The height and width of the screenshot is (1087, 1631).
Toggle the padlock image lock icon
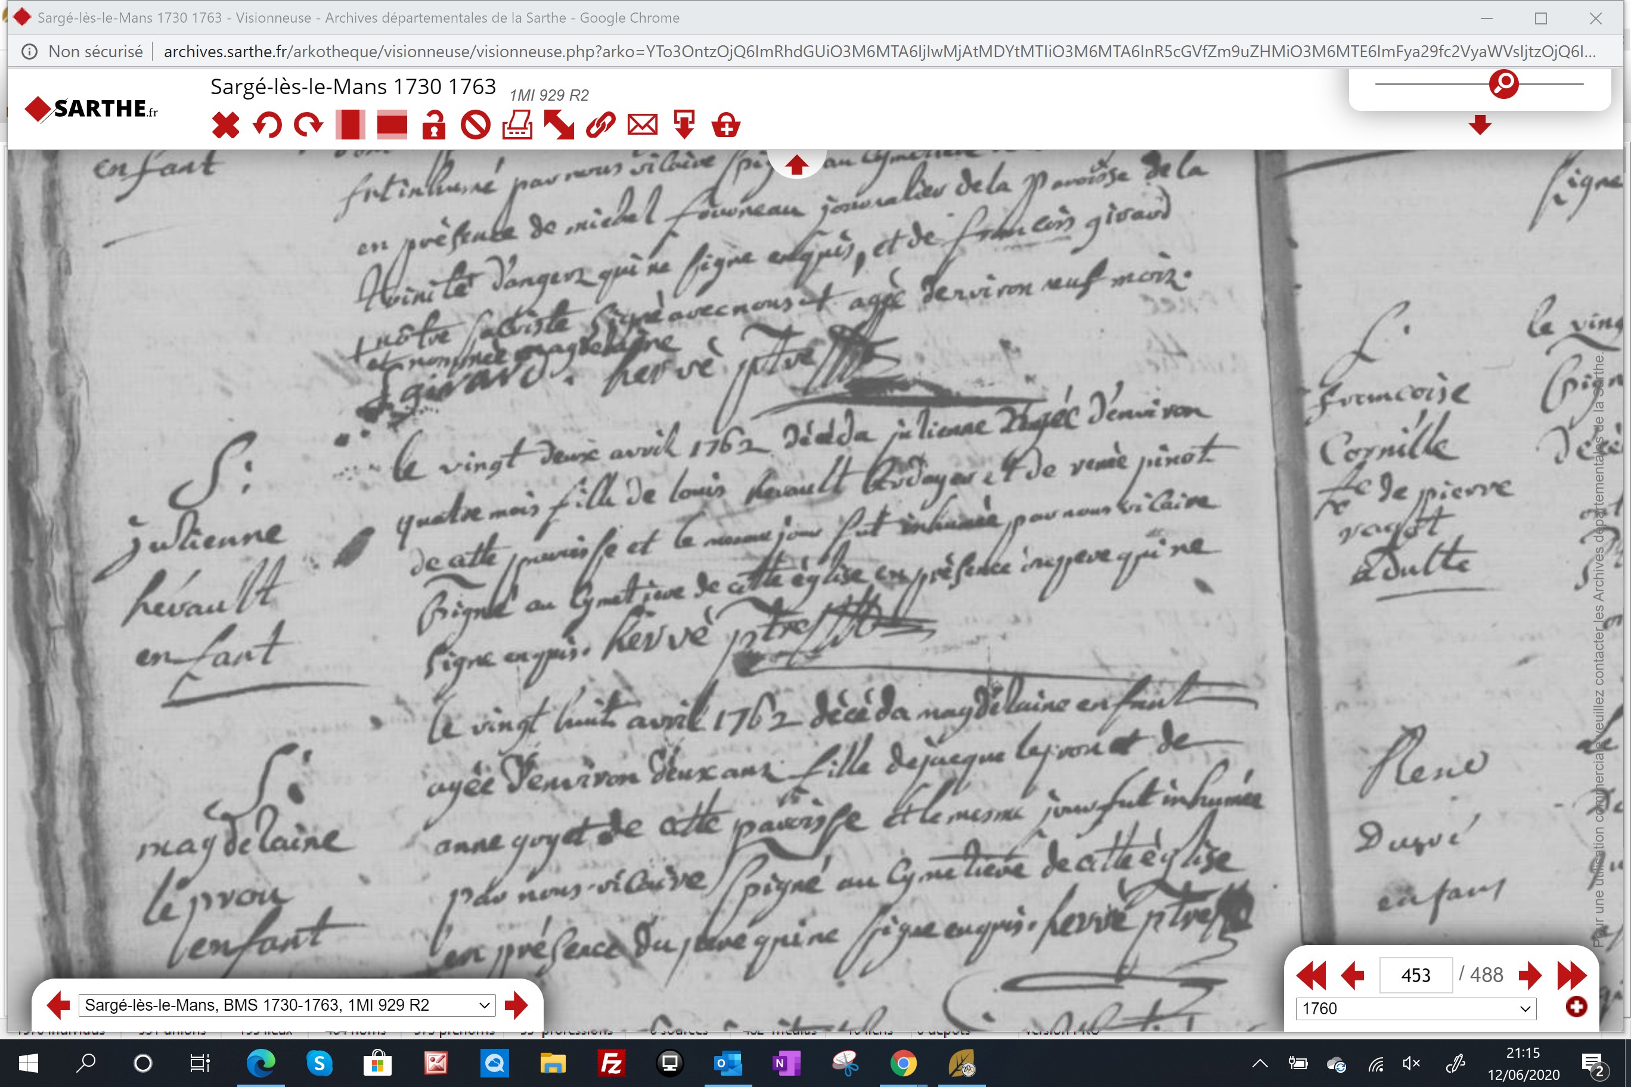tap(433, 126)
